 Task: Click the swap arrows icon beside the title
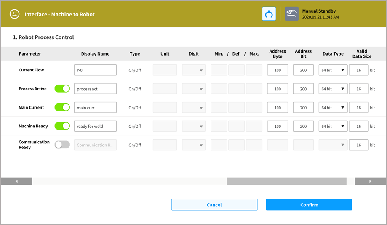[x=15, y=14]
